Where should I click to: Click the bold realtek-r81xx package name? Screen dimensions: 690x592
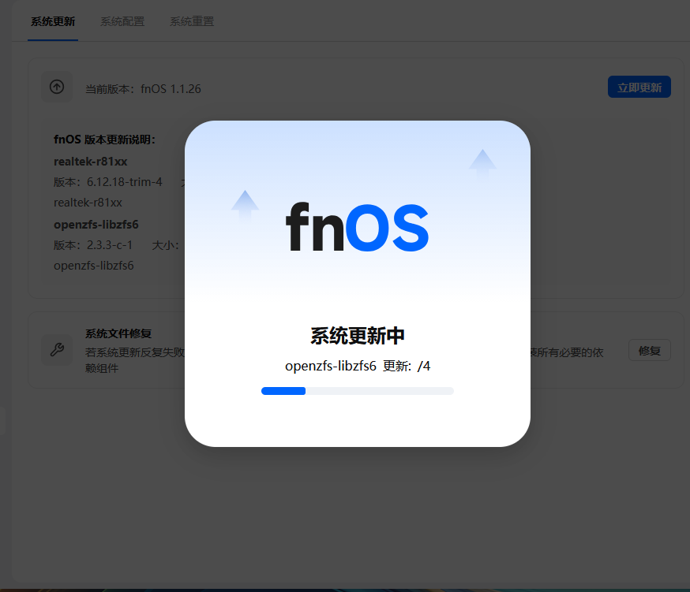pyautogui.click(x=90, y=162)
